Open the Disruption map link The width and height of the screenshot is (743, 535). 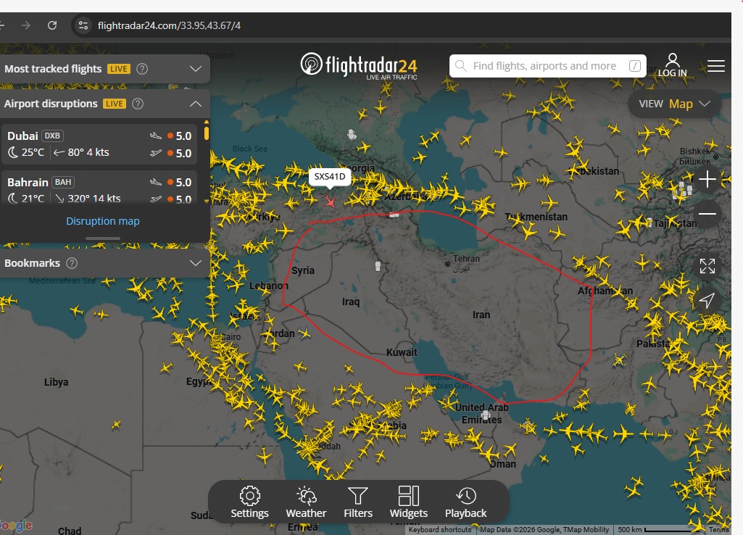pos(103,221)
